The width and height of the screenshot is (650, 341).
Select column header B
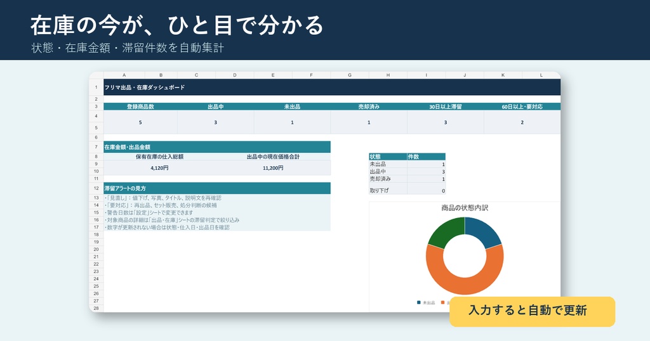click(x=161, y=75)
